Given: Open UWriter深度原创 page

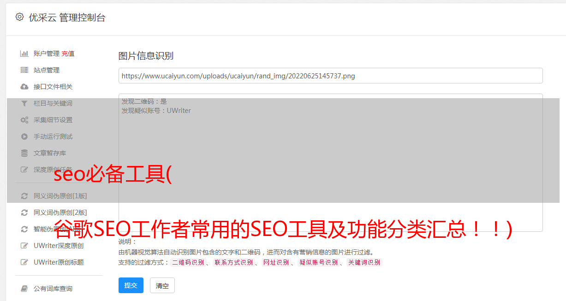Looking at the screenshot, I should (59, 246).
